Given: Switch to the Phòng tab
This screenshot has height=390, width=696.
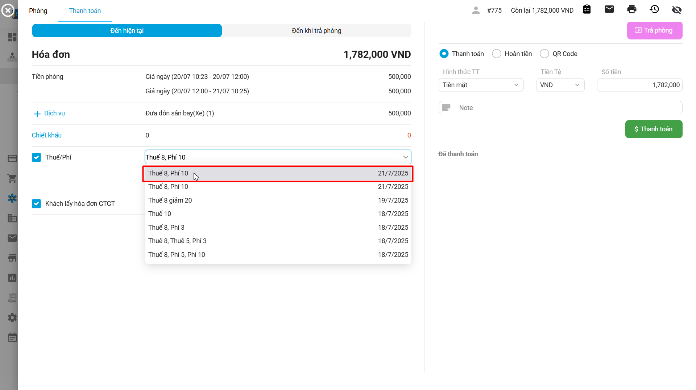Looking at the screenshot, I should point(38,11).
